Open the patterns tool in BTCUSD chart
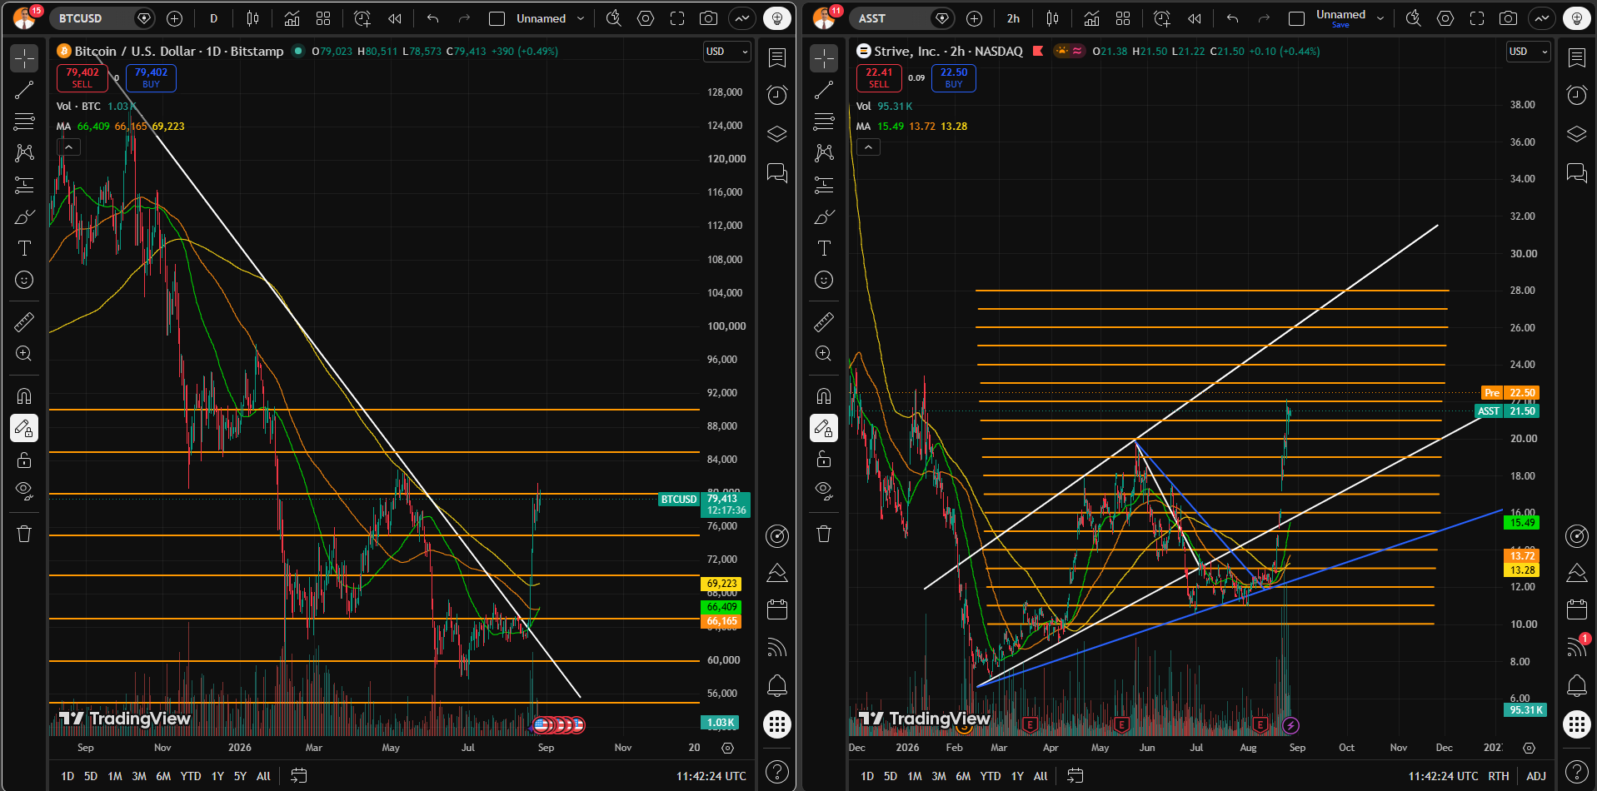Screen dimensions: 1597x791 24,152
